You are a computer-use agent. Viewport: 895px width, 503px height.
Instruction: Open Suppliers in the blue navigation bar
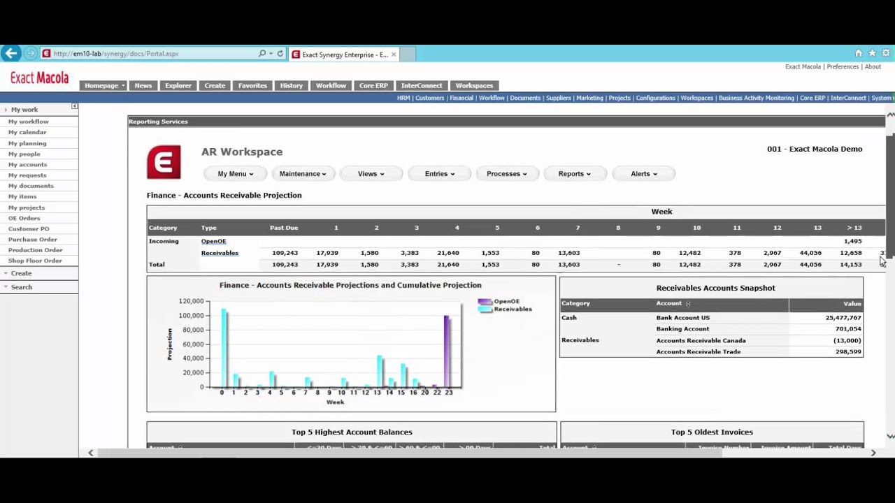coord(559,98)
